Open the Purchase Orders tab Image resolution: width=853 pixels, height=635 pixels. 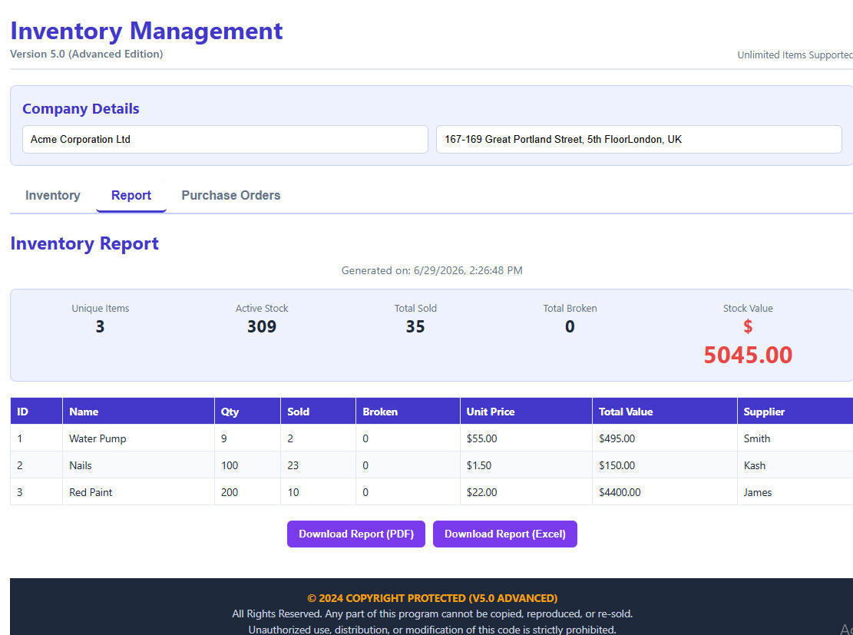(230, 195)
